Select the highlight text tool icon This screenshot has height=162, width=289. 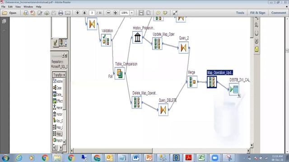point(165,13)
